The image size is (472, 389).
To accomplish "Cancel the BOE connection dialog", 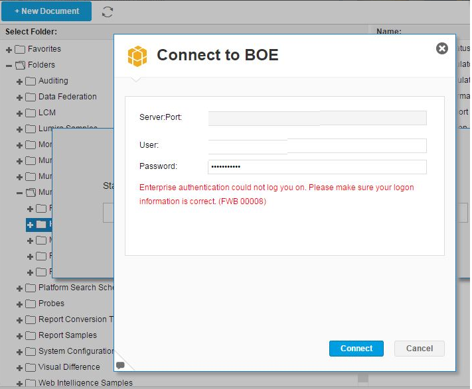I will tap(420, 349).
